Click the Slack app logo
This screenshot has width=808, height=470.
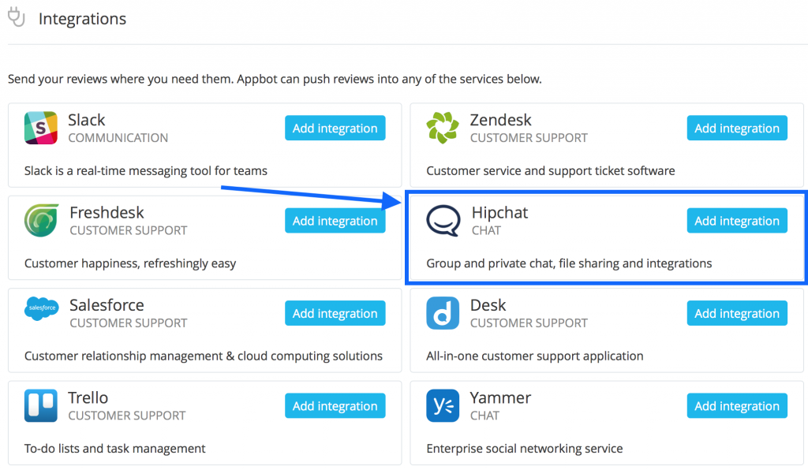click(41, 128)
